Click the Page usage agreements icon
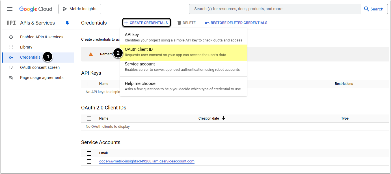Viewport: 391px width, 174px height. pyautogui.click(x=11, y=78)
